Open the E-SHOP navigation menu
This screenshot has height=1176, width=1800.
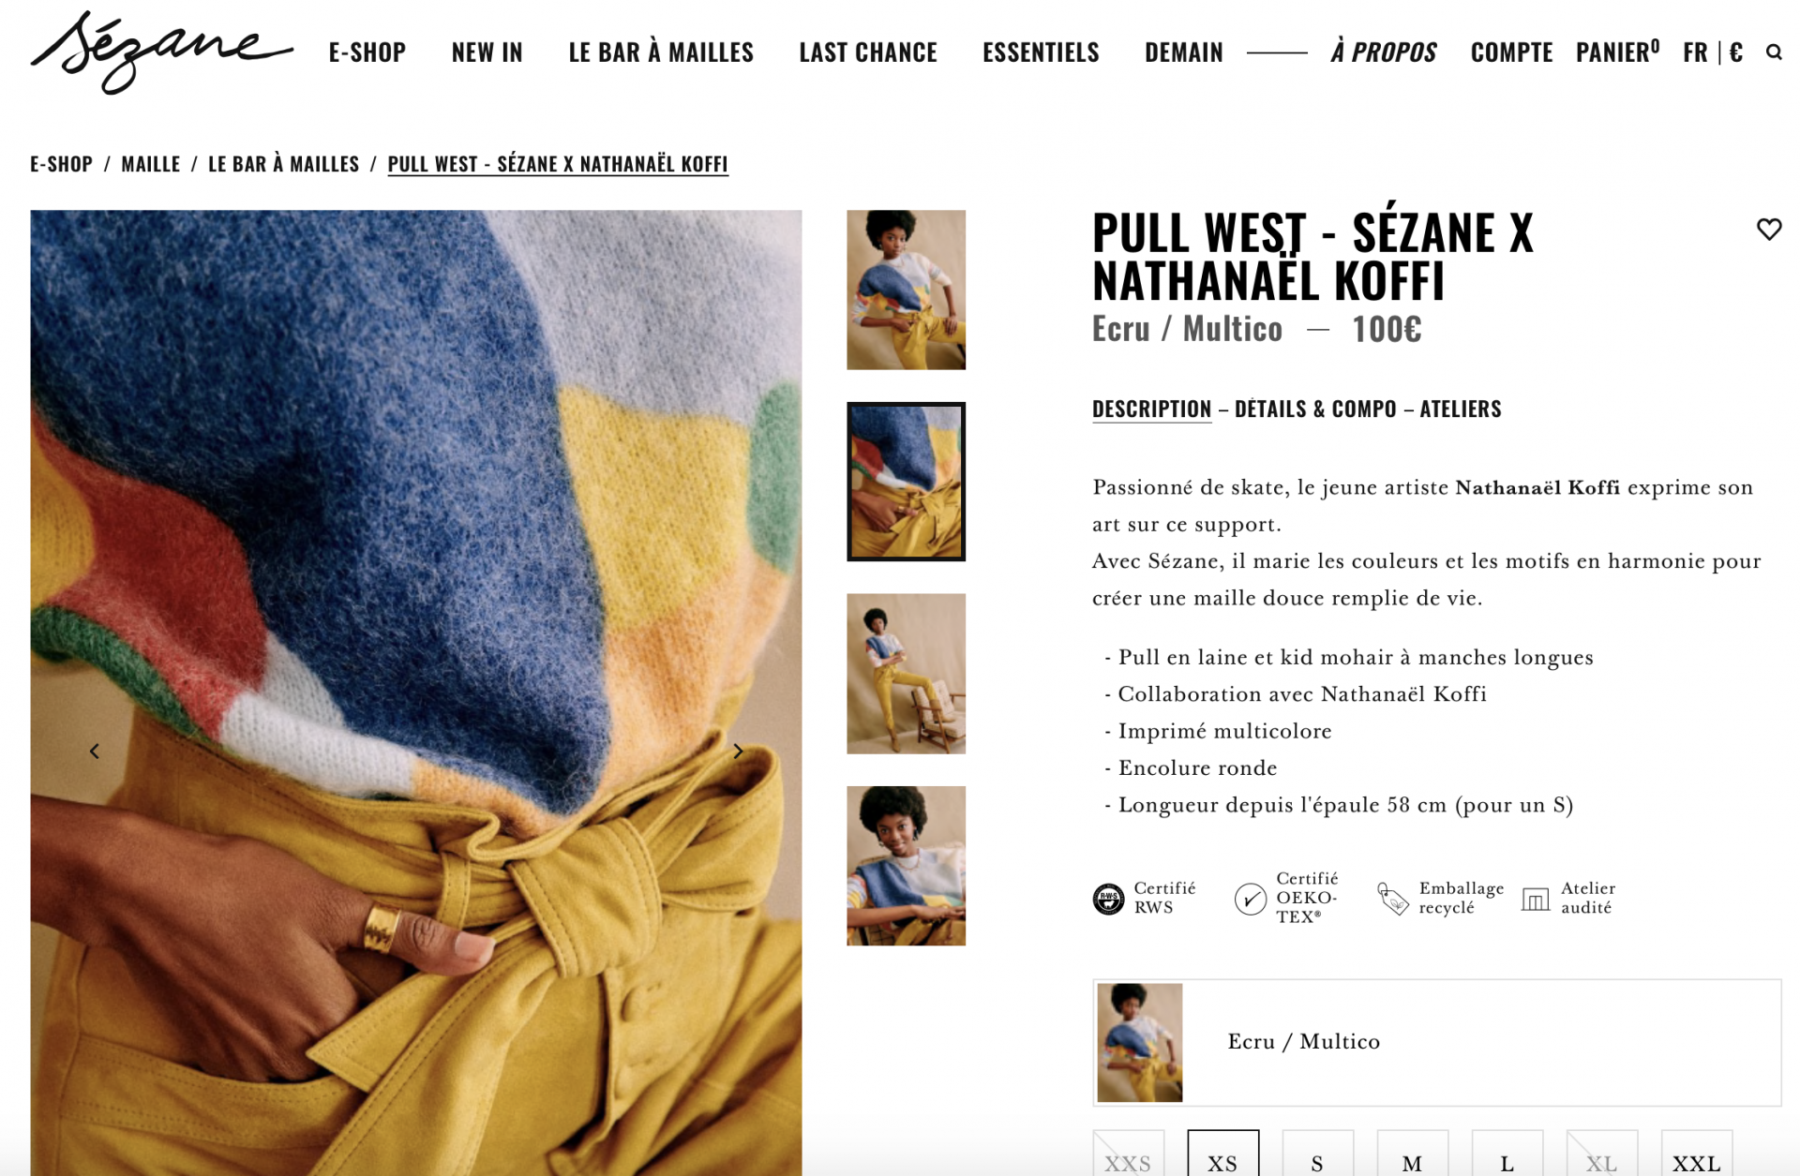pos(367,52)
